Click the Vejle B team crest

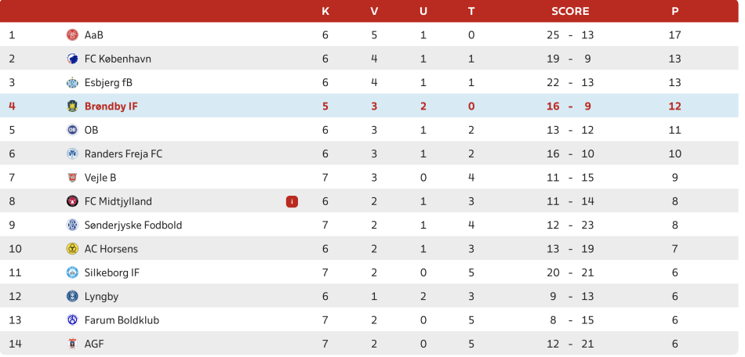click(72, 178)
